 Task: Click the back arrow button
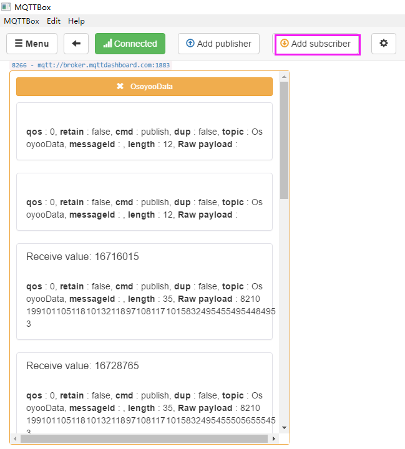[x=76, y=44]
